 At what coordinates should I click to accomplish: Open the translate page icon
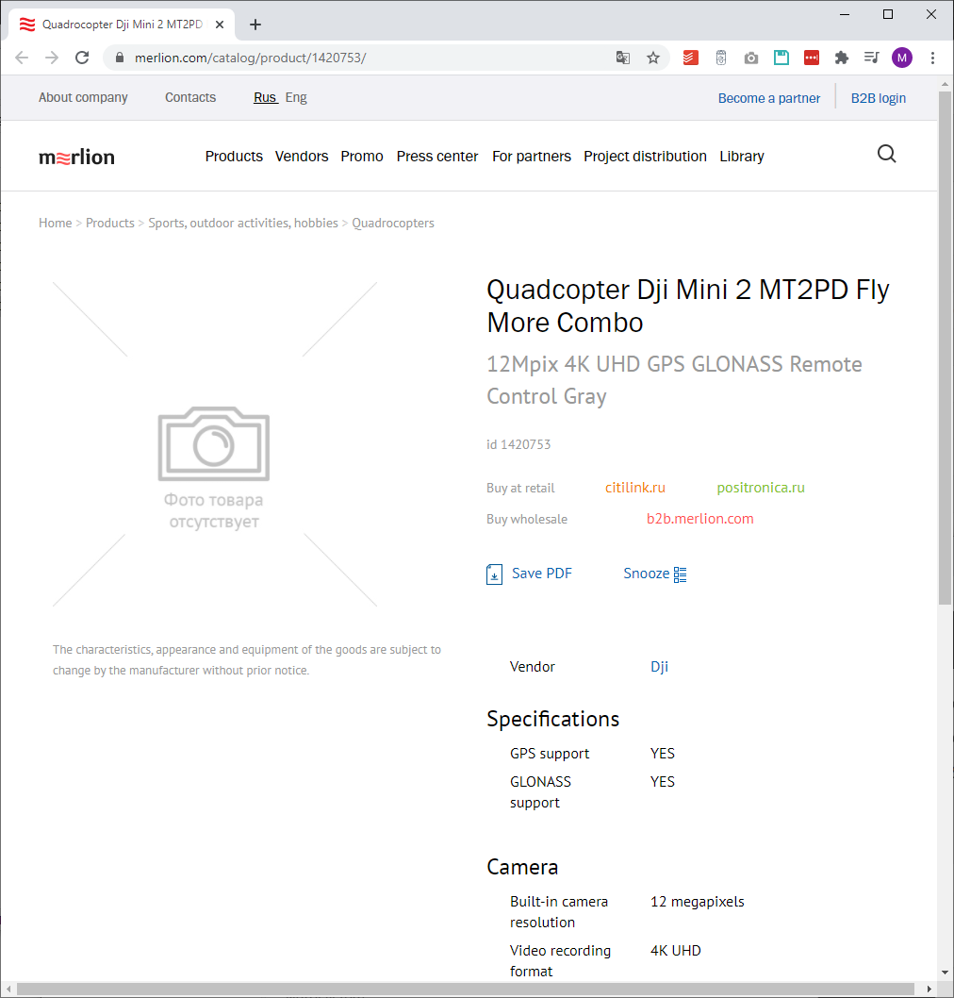click(622, 58)
